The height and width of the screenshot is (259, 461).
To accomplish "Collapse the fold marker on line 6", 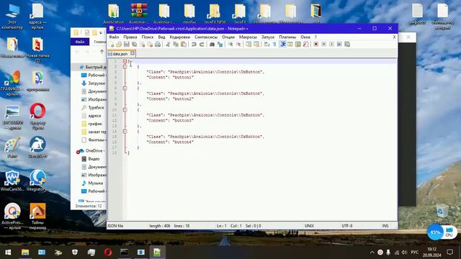I will click(125, 88).
